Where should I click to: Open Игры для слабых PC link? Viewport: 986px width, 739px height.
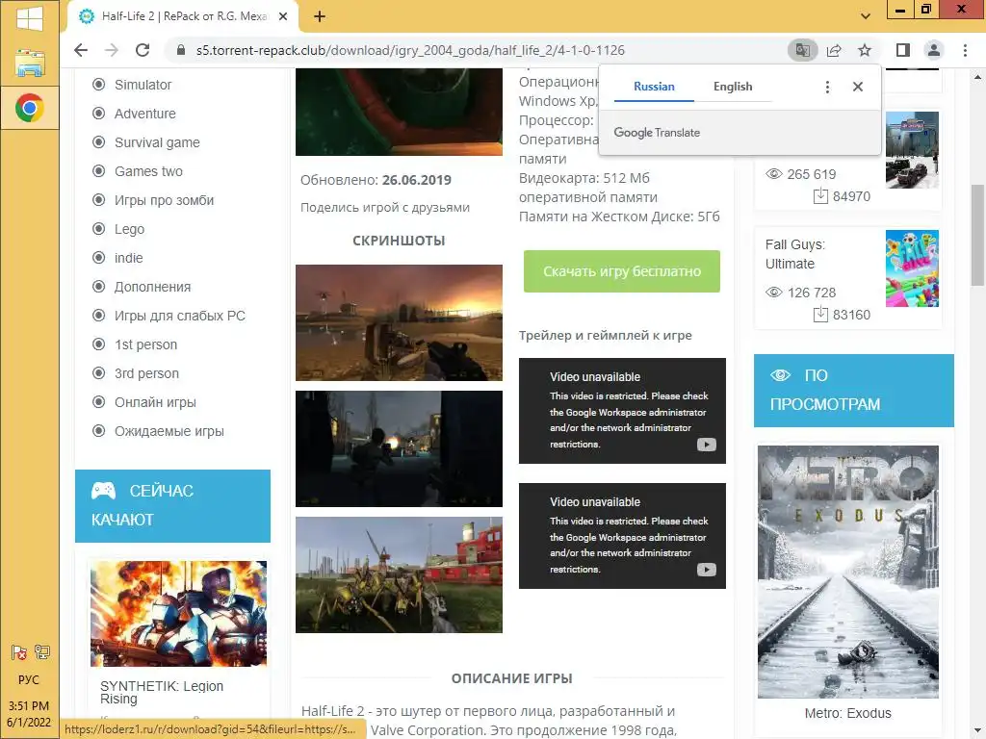[180, 316]
